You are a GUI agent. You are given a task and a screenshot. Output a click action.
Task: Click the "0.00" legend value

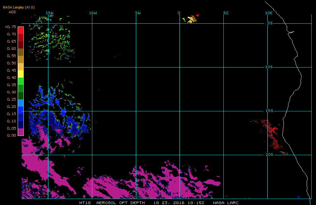tap(11, 135)
